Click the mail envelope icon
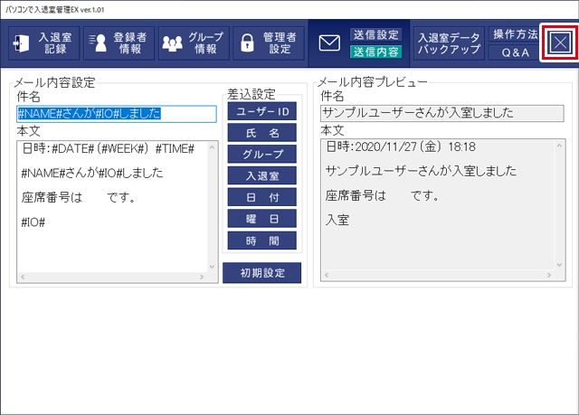 329,43
